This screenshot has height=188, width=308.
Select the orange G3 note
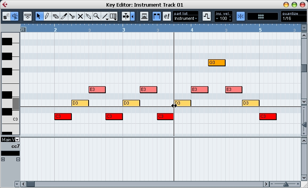(217, 63)
